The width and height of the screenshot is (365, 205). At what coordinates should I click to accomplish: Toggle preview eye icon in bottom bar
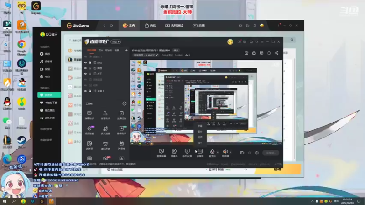point(250,153)
